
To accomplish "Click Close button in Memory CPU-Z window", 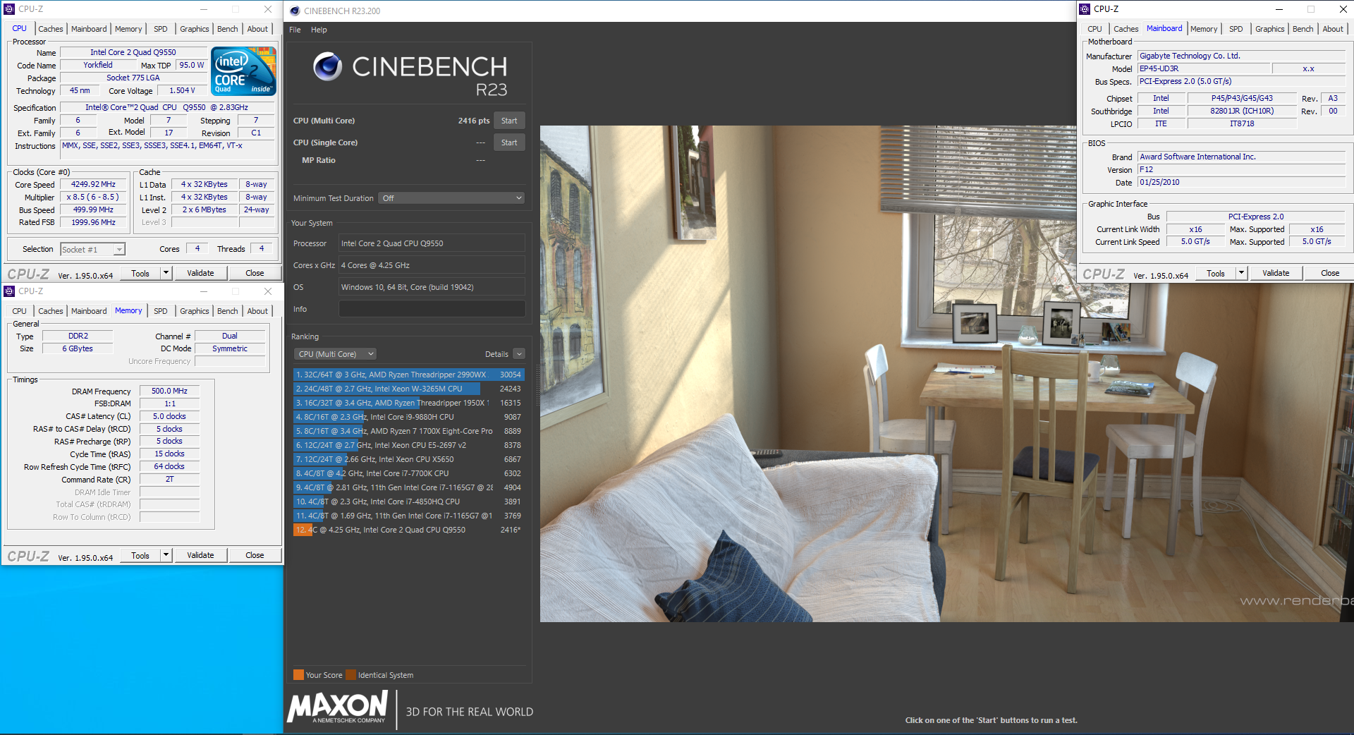I will pos(255,555).
